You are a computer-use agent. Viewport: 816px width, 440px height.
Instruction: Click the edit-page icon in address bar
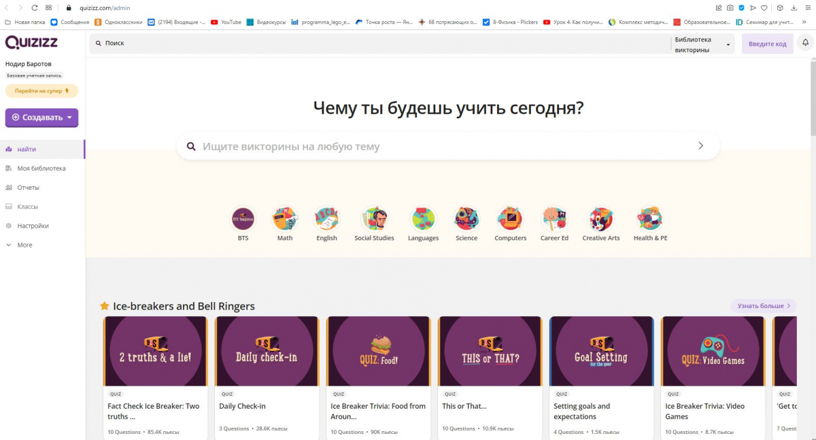pos(719,7)
